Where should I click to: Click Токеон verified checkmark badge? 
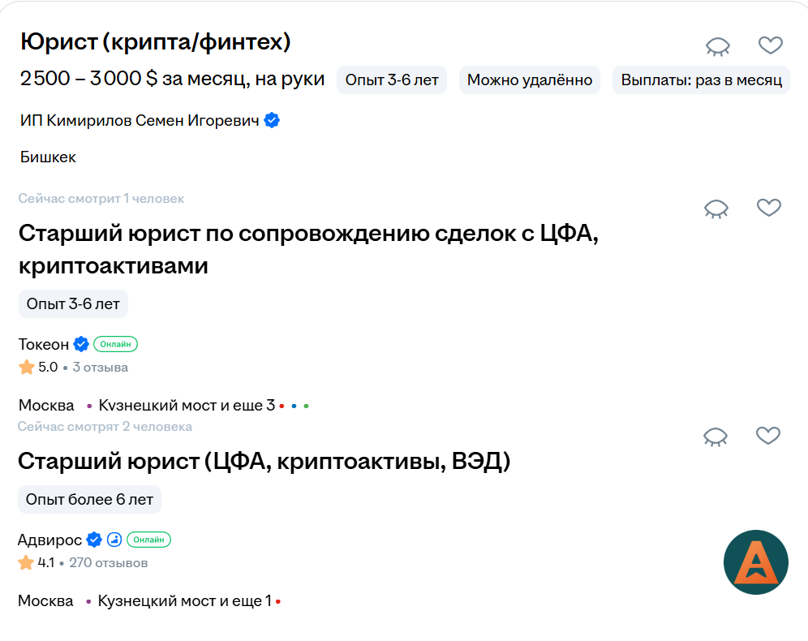(x=80, y=344)
